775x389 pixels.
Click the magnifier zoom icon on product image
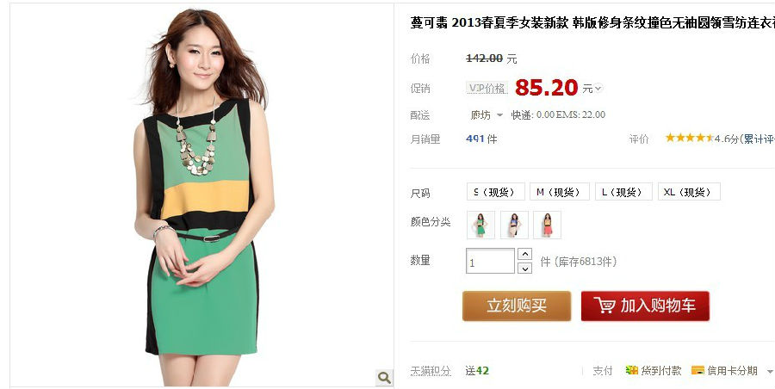coord(384,377)
